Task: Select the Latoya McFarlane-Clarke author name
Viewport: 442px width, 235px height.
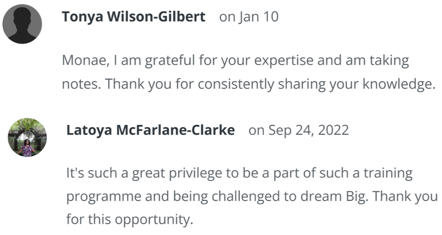Action: pos(150,130)
